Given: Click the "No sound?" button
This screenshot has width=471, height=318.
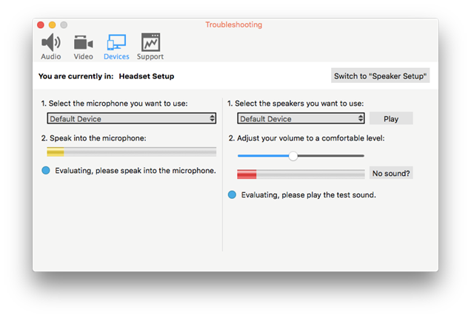Looking at the screenshot, I should [x=391, y=173].
